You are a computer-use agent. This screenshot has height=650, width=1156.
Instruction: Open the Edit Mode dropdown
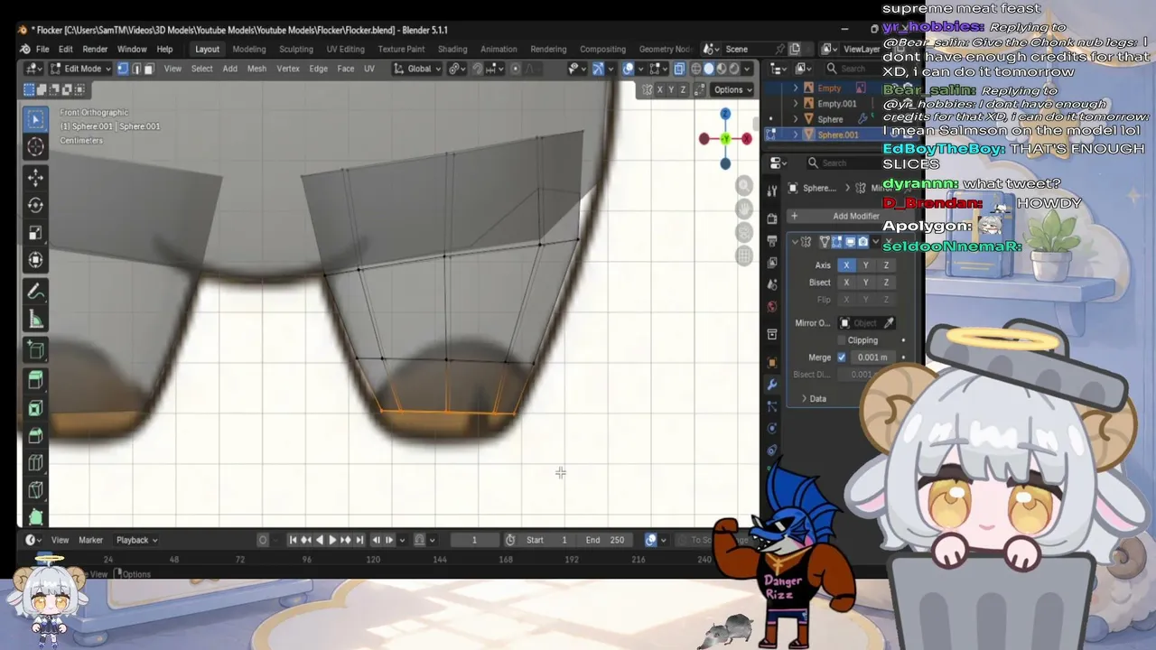click(79, 69)
